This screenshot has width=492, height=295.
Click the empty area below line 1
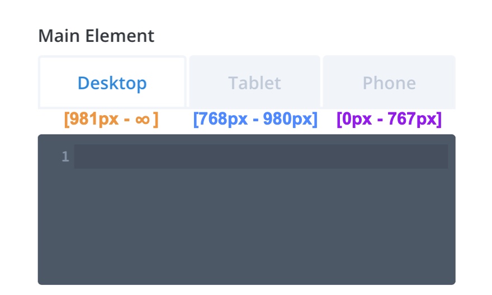pyautogui.click(x=246, y=223)
